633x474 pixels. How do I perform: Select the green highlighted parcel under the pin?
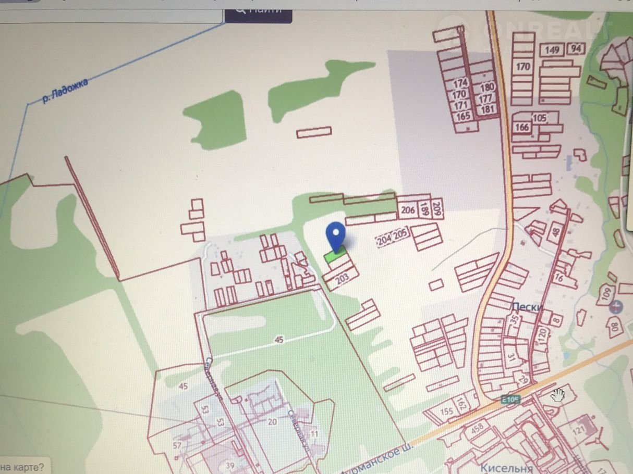pos(334,256)
